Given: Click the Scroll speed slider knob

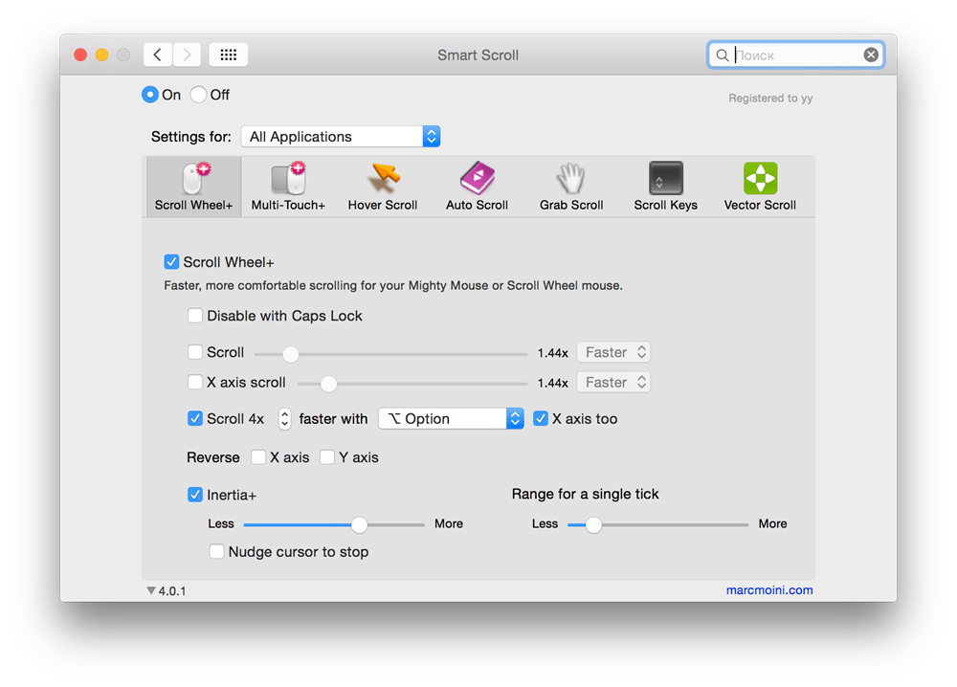Looking at the screenshot, I should coord(291,354).
